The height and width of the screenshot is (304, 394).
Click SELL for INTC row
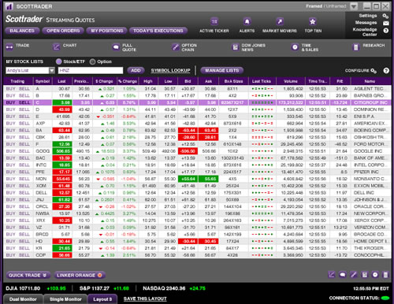pos(24,165)
